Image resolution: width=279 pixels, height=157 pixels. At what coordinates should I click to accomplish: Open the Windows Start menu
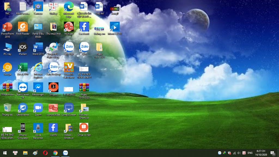[5, 153]
